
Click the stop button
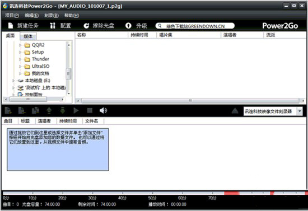click(x=90, y=110)
